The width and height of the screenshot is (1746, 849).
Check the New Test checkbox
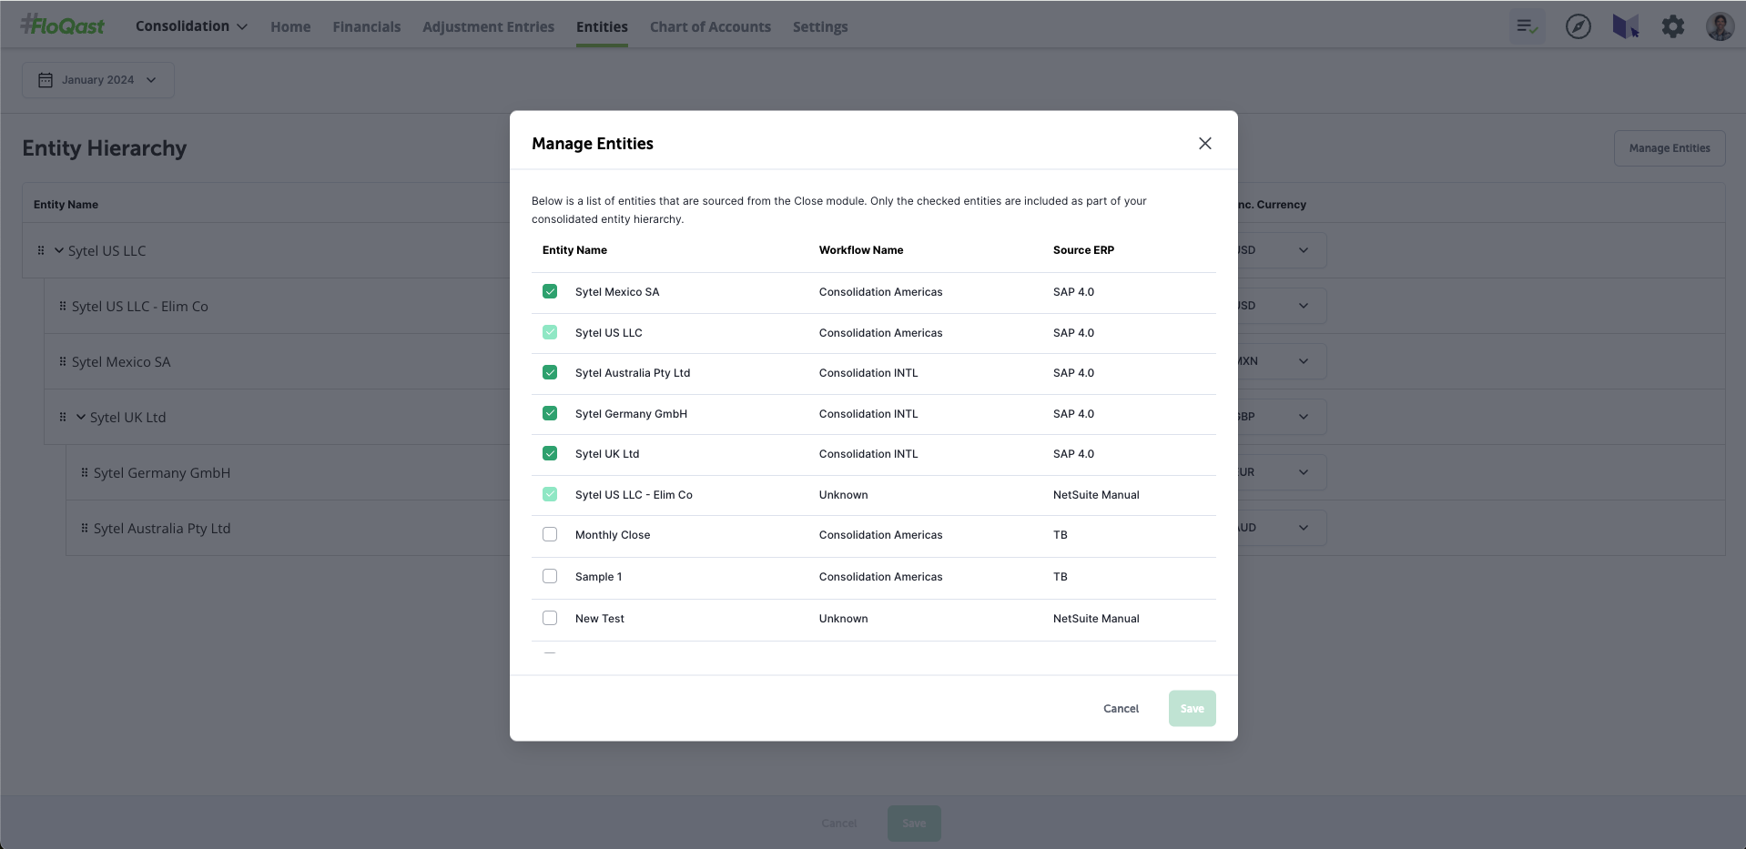coord(550,618)
